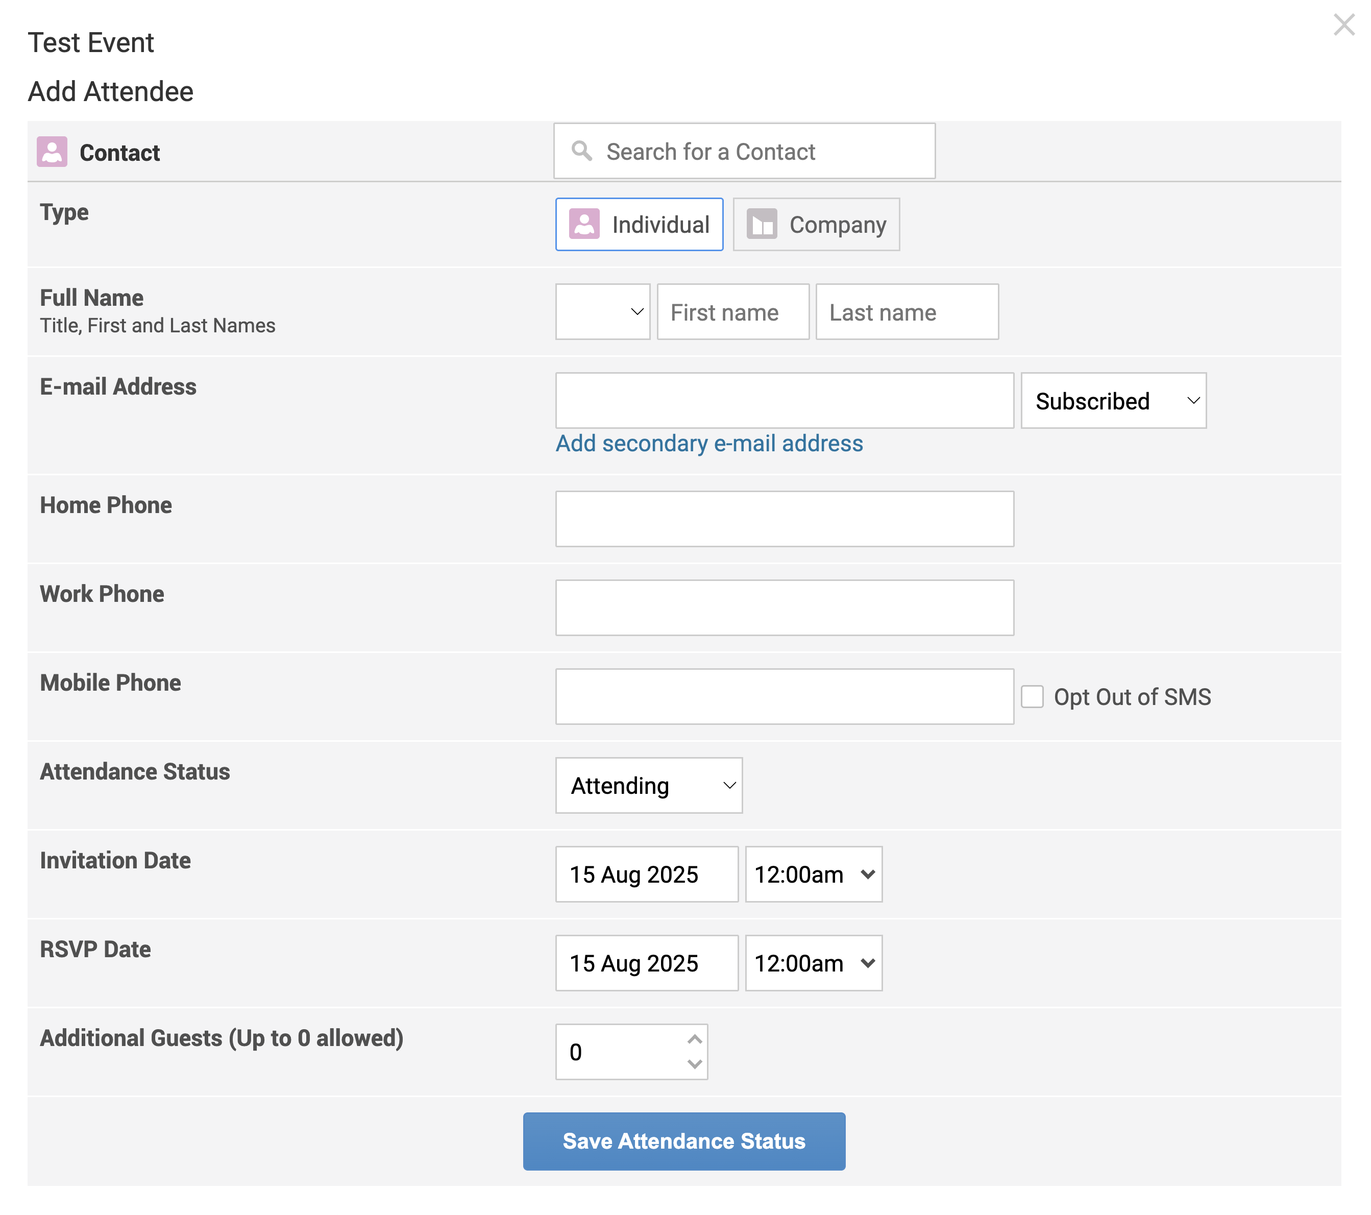Click the Test Event title text
The image size is (1371, 1215).
click(x=90, y=42)
